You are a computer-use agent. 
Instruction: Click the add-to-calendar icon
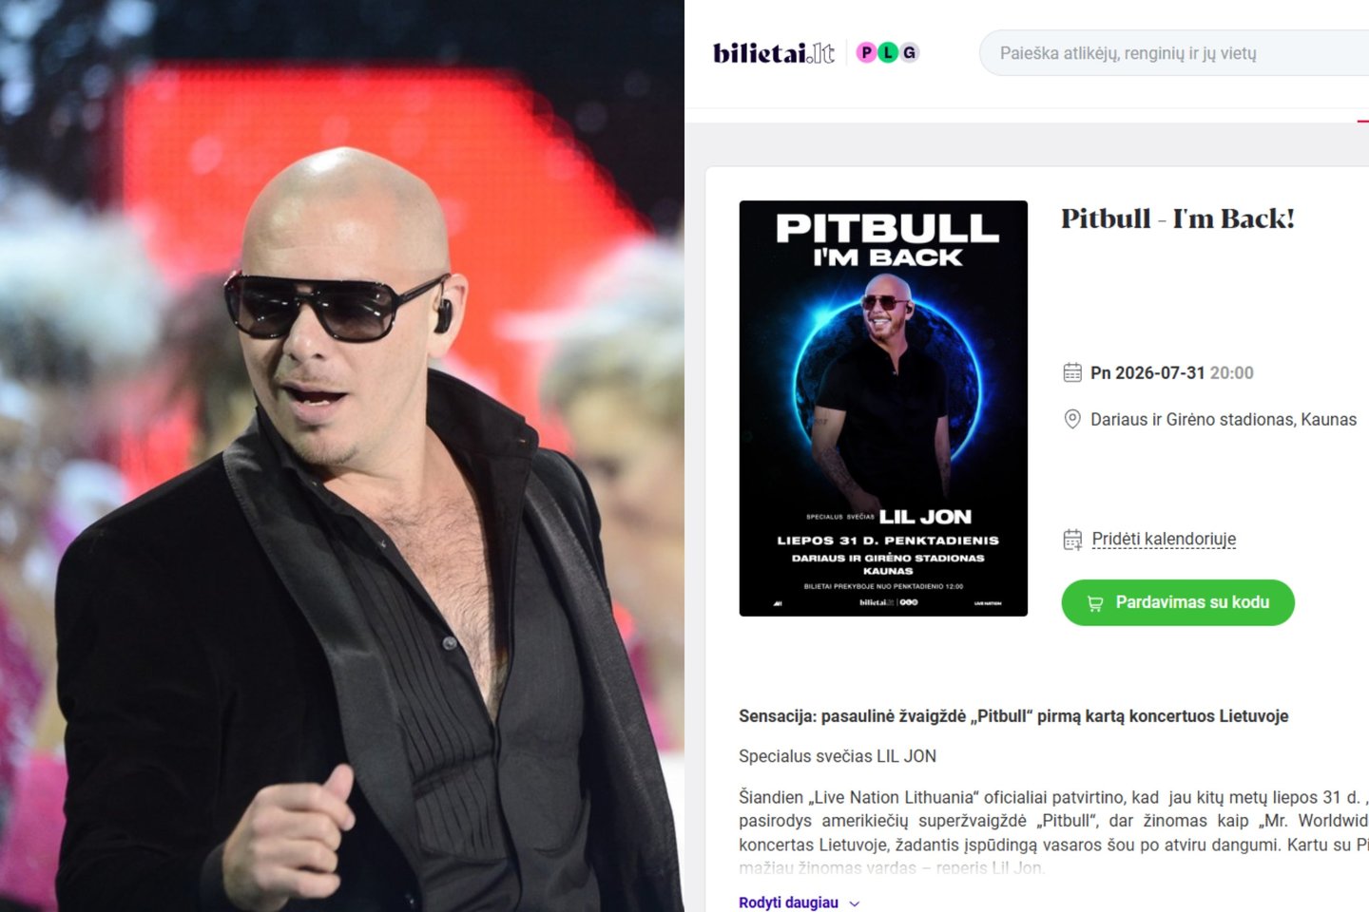(1072, 540)
